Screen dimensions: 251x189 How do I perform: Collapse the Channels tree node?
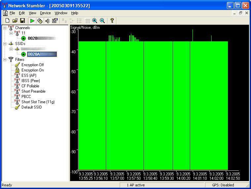pos(5,28)
